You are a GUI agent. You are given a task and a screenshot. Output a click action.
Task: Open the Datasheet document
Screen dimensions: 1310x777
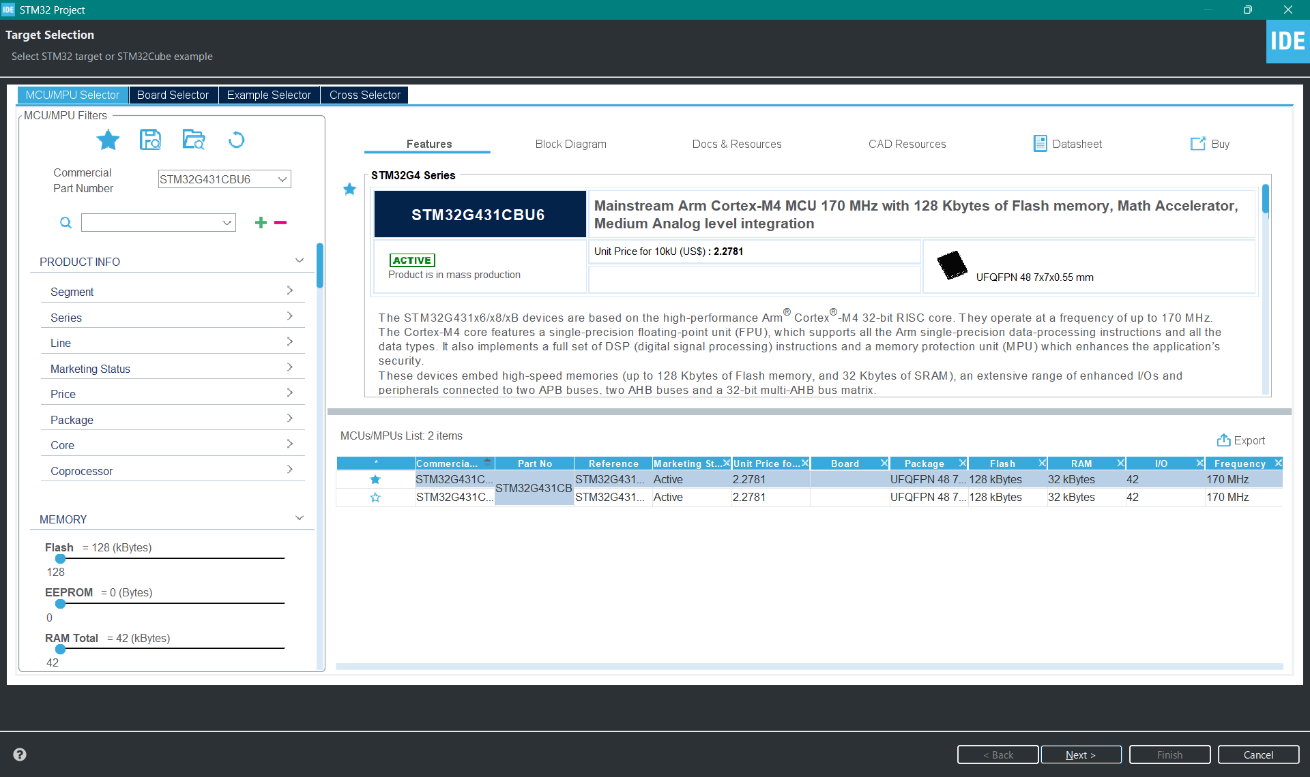pos(1068,144)
